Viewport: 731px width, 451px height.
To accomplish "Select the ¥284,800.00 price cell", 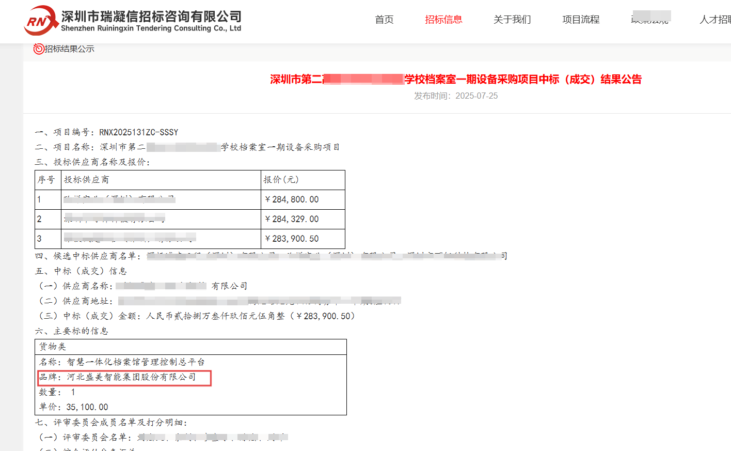I will [292, 199].
